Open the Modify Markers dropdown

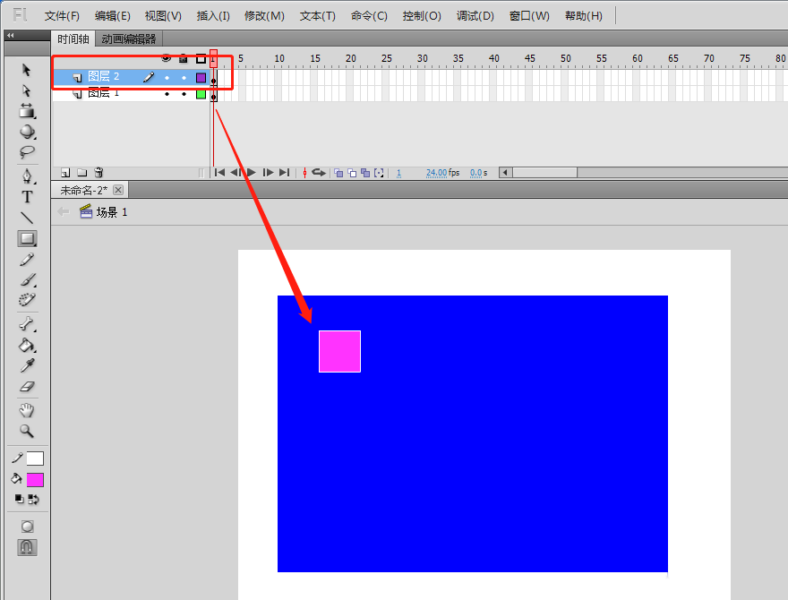click(379, 173)
